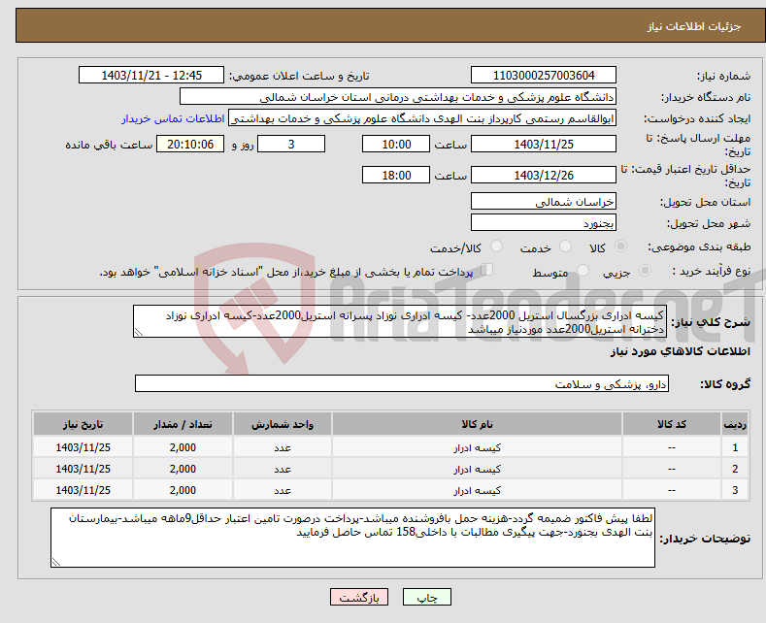Click the remaining time field 20:10:06
766x623 pixels.
pos(190,144)
